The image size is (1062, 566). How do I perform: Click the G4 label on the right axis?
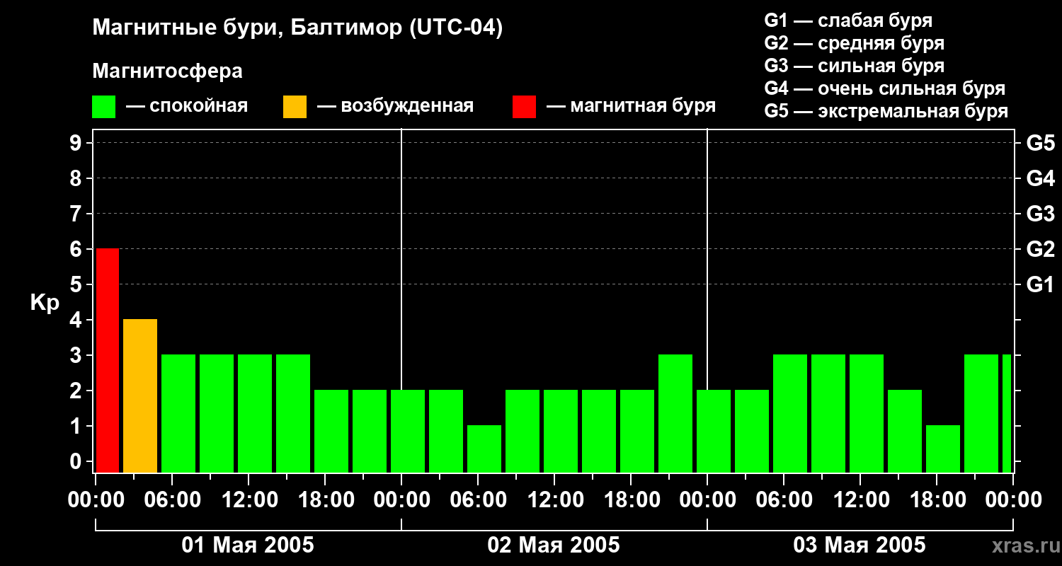point(1041,179)
